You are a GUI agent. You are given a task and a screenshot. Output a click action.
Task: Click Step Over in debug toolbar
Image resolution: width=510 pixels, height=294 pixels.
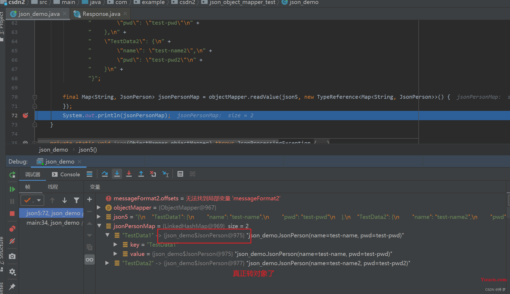pyautogui.click(x=105, y=174)
